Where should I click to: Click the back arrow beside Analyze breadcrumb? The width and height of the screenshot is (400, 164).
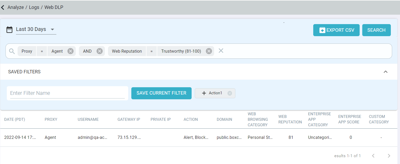pos(3,7)
